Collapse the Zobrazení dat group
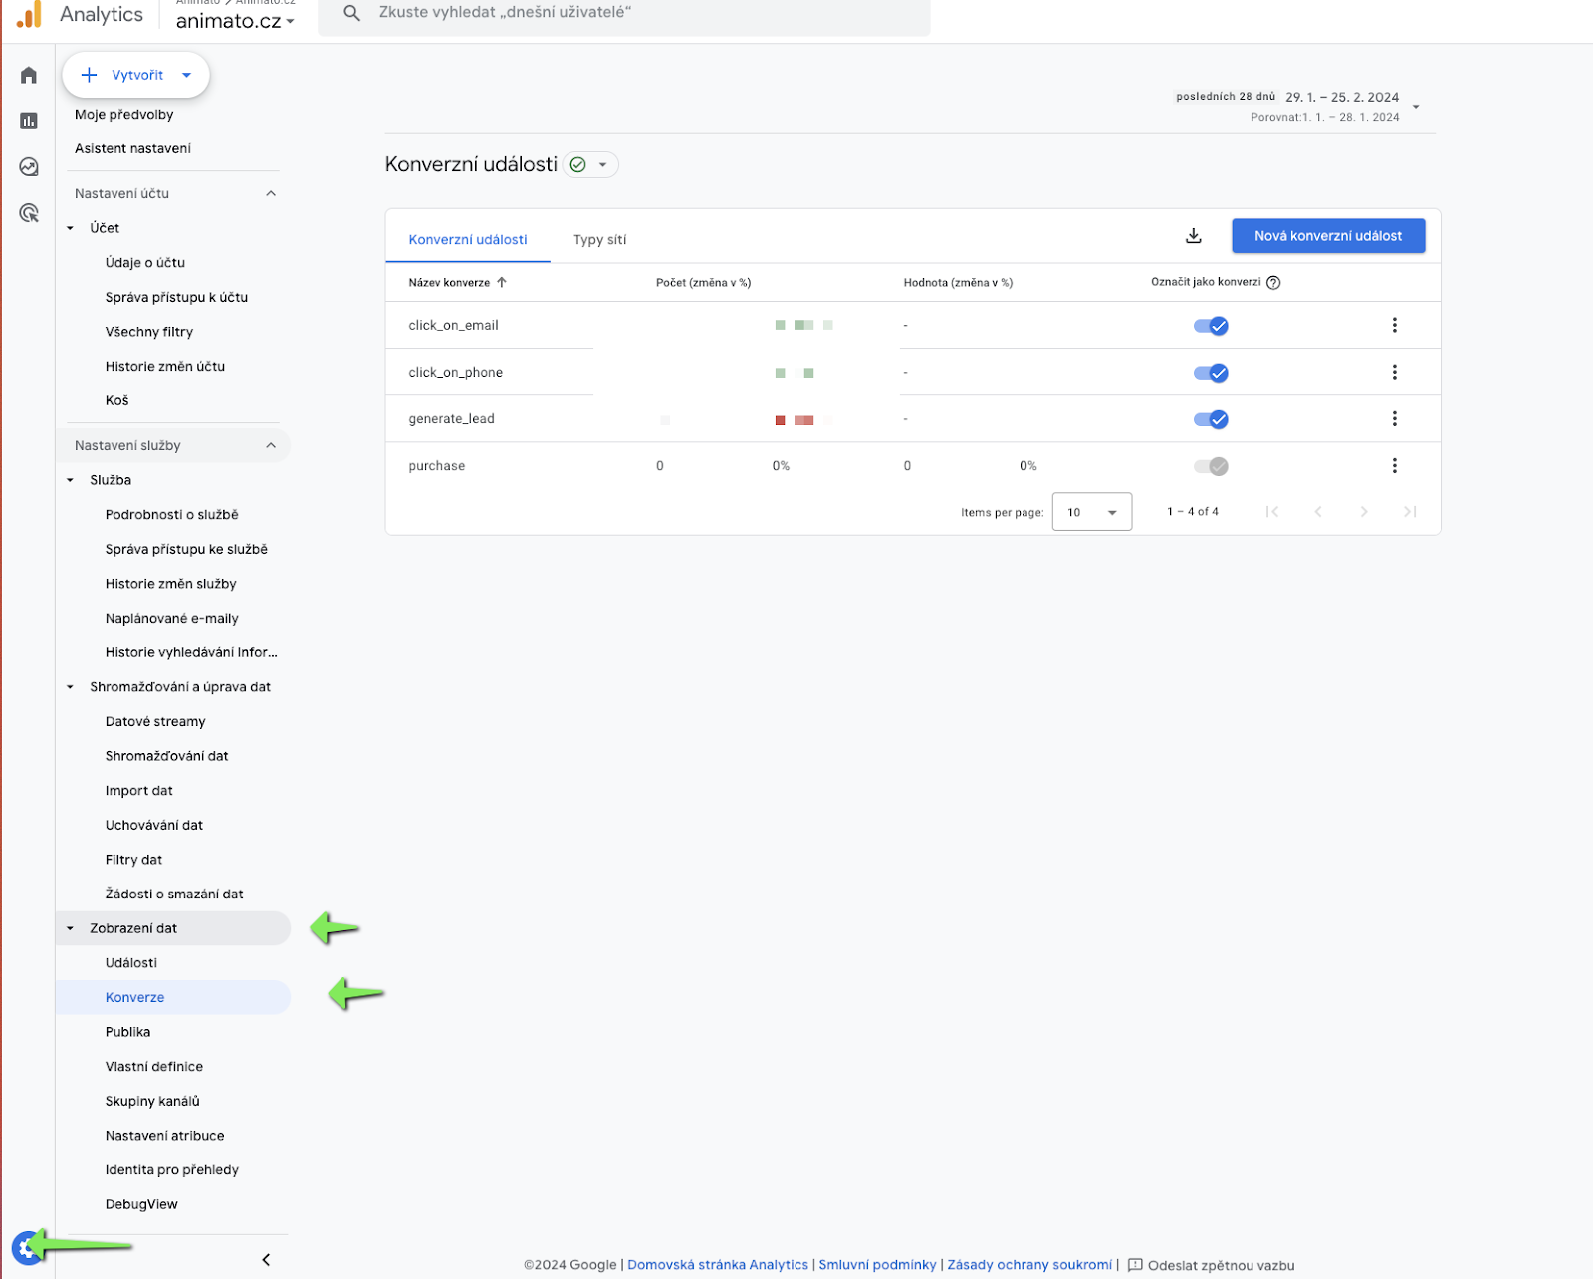This screenshot has height=1279, width=1593. tap(71, 928)
